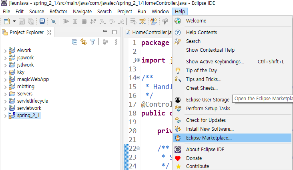Viewport: 293px width, 170px height.
Task: Choose Welcome from the Help menu
Action: tap(232, 21)
